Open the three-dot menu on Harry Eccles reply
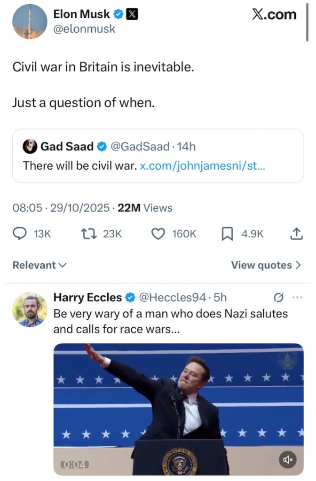Viewport: 316px width, 481px height. click(297, 297)
